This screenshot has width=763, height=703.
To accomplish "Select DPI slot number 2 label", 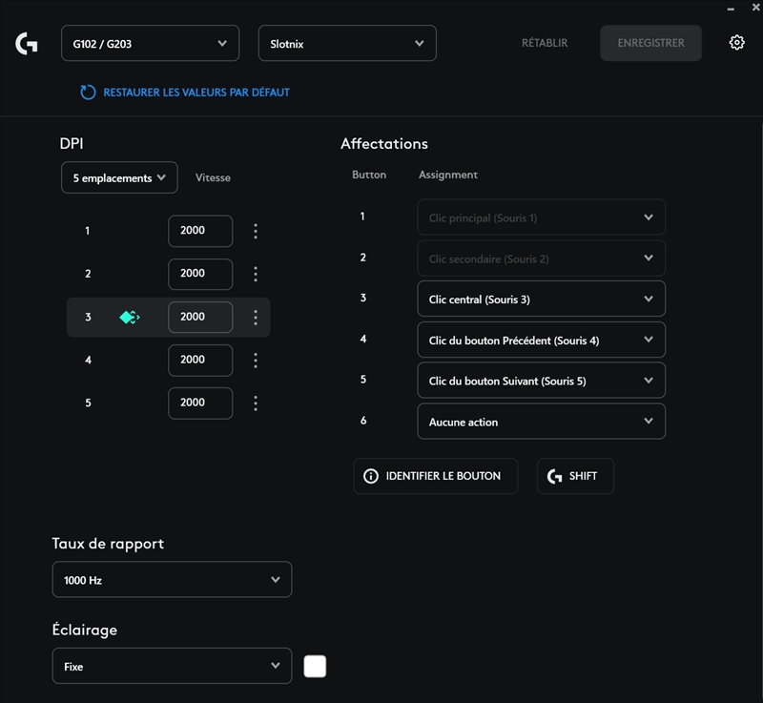I will coord(88,274).
